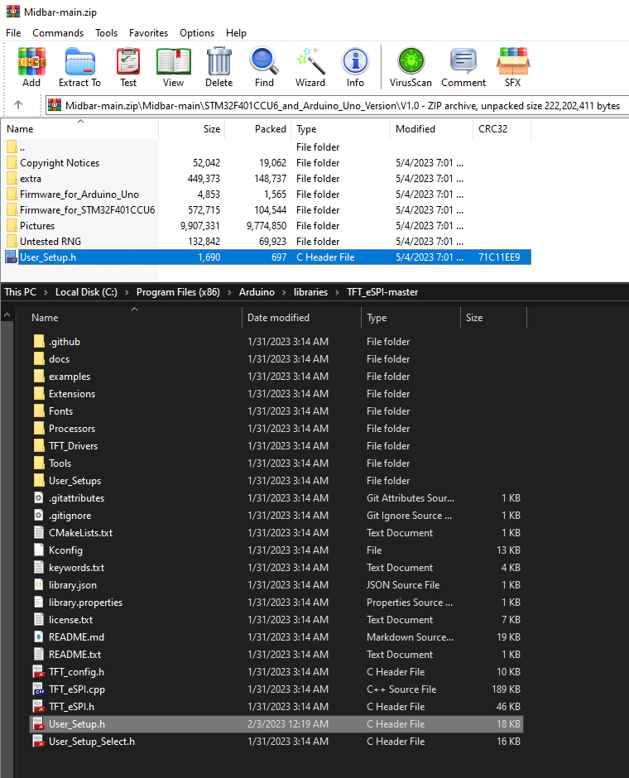Navigate to Local Disk (C:) breadcrumb
This screenshot has height=778, width=629.
tap(86, 292)
